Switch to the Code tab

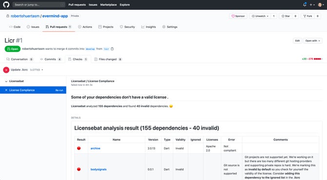tap(15, 27)
